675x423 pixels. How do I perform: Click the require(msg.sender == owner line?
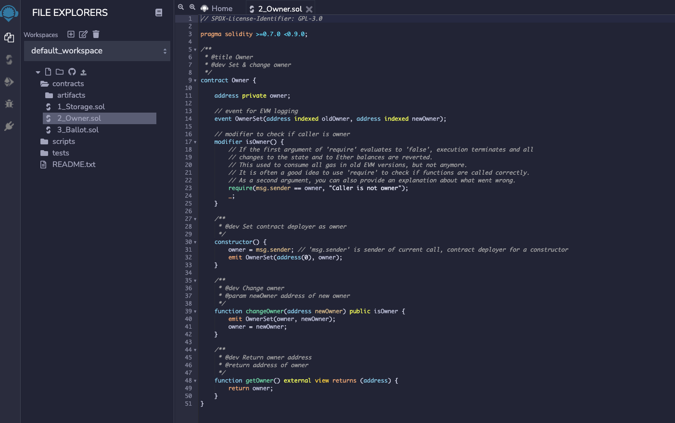click(x=318, y=188)
